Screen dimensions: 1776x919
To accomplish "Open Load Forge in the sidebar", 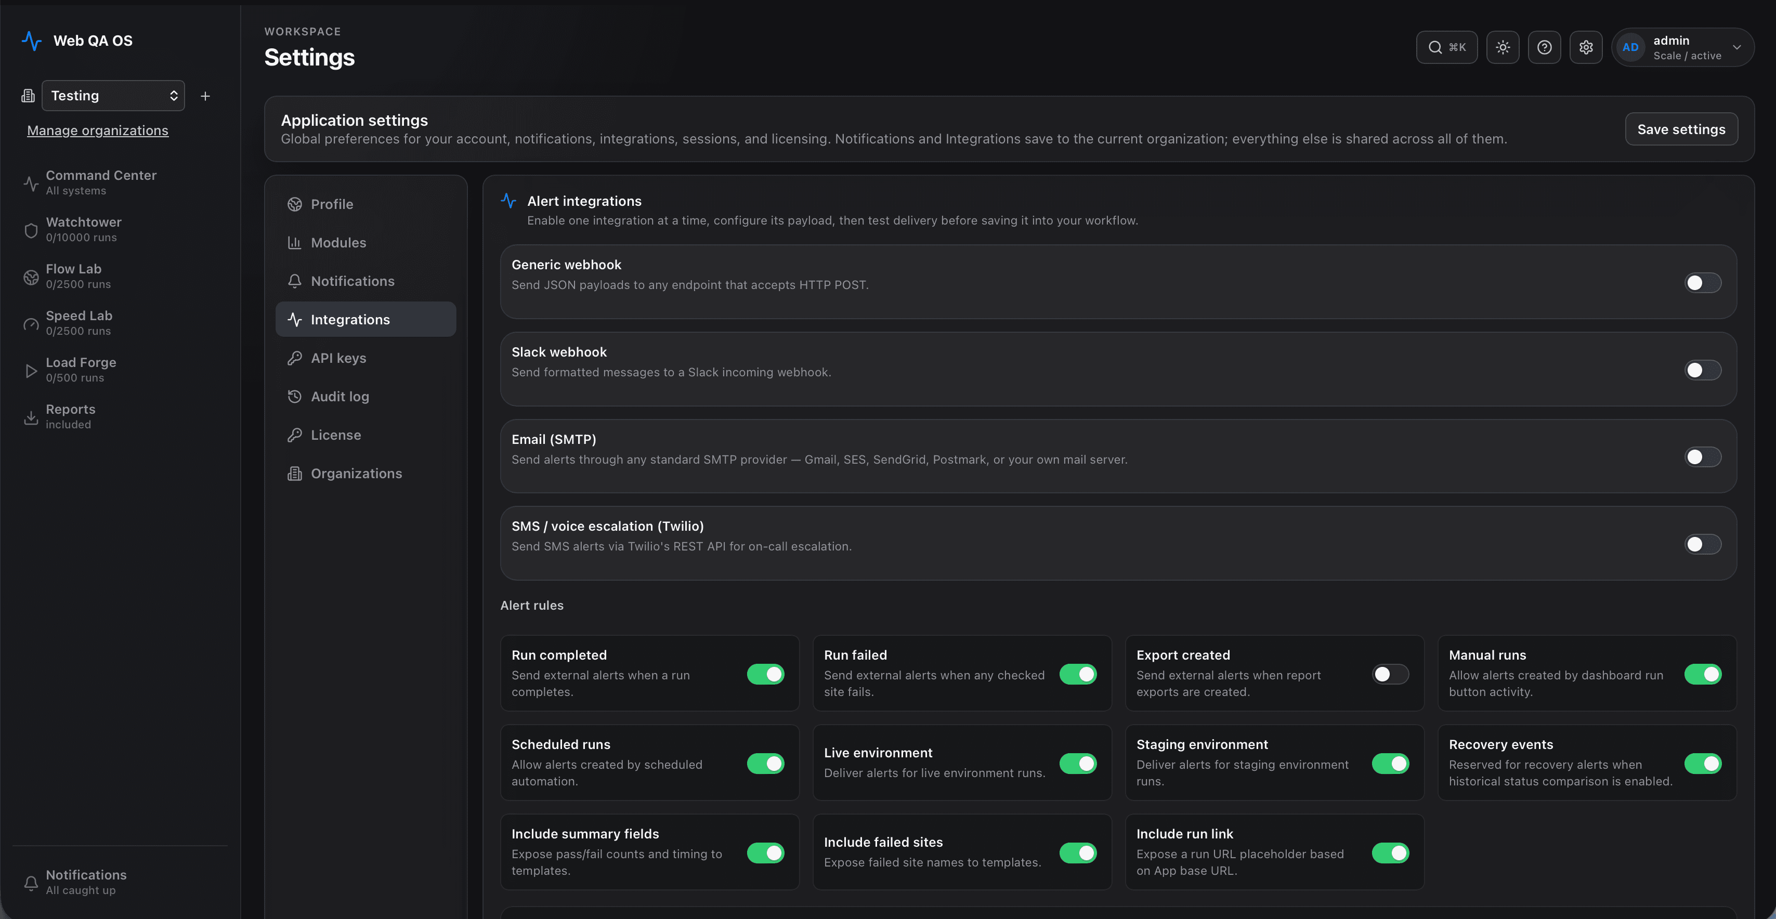I will (119, 370).
